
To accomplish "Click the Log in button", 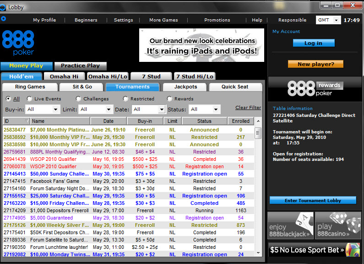I will pyautogui.click(x=313, y=43).
